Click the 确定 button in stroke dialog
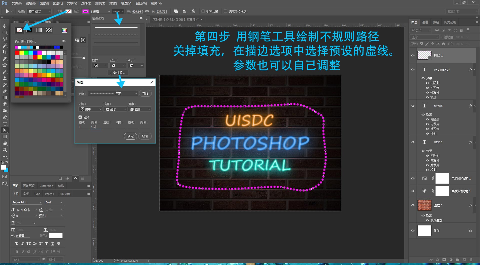Screen dimensions: 480x265 point(130,136)
